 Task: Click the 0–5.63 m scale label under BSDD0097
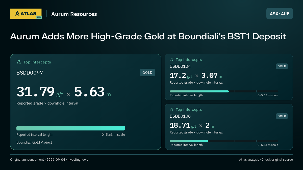pos(113,135)
